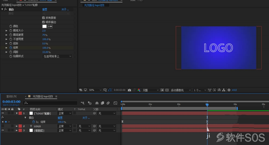Hide the 背景层 layer eye
269x145 pixels.
click(3, 130)
